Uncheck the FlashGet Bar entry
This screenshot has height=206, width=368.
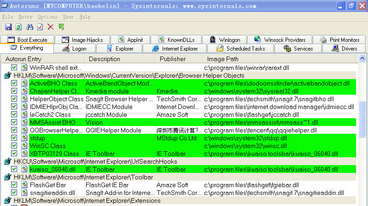pyautogui.click(x=14, y=185)
